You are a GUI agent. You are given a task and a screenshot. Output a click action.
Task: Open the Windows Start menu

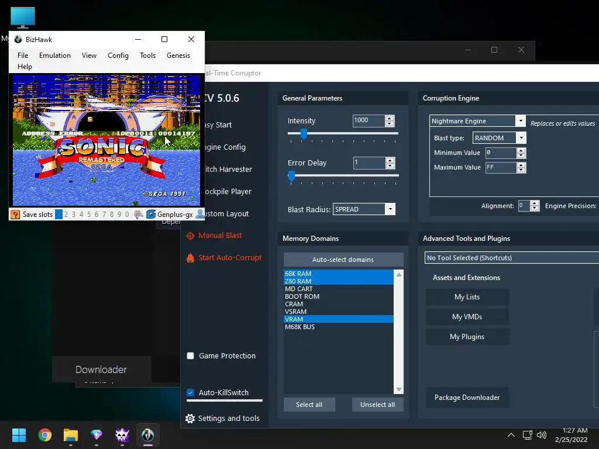[x=19, y=435]
